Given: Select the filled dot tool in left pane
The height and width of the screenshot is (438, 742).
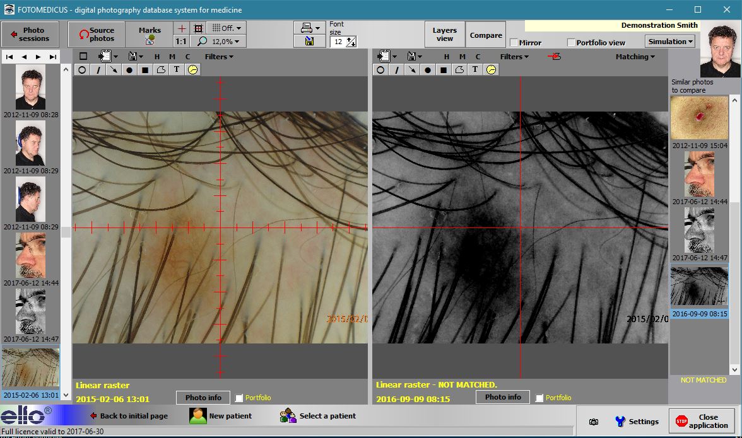Looking at the screenshot, I should coord(129,70).
